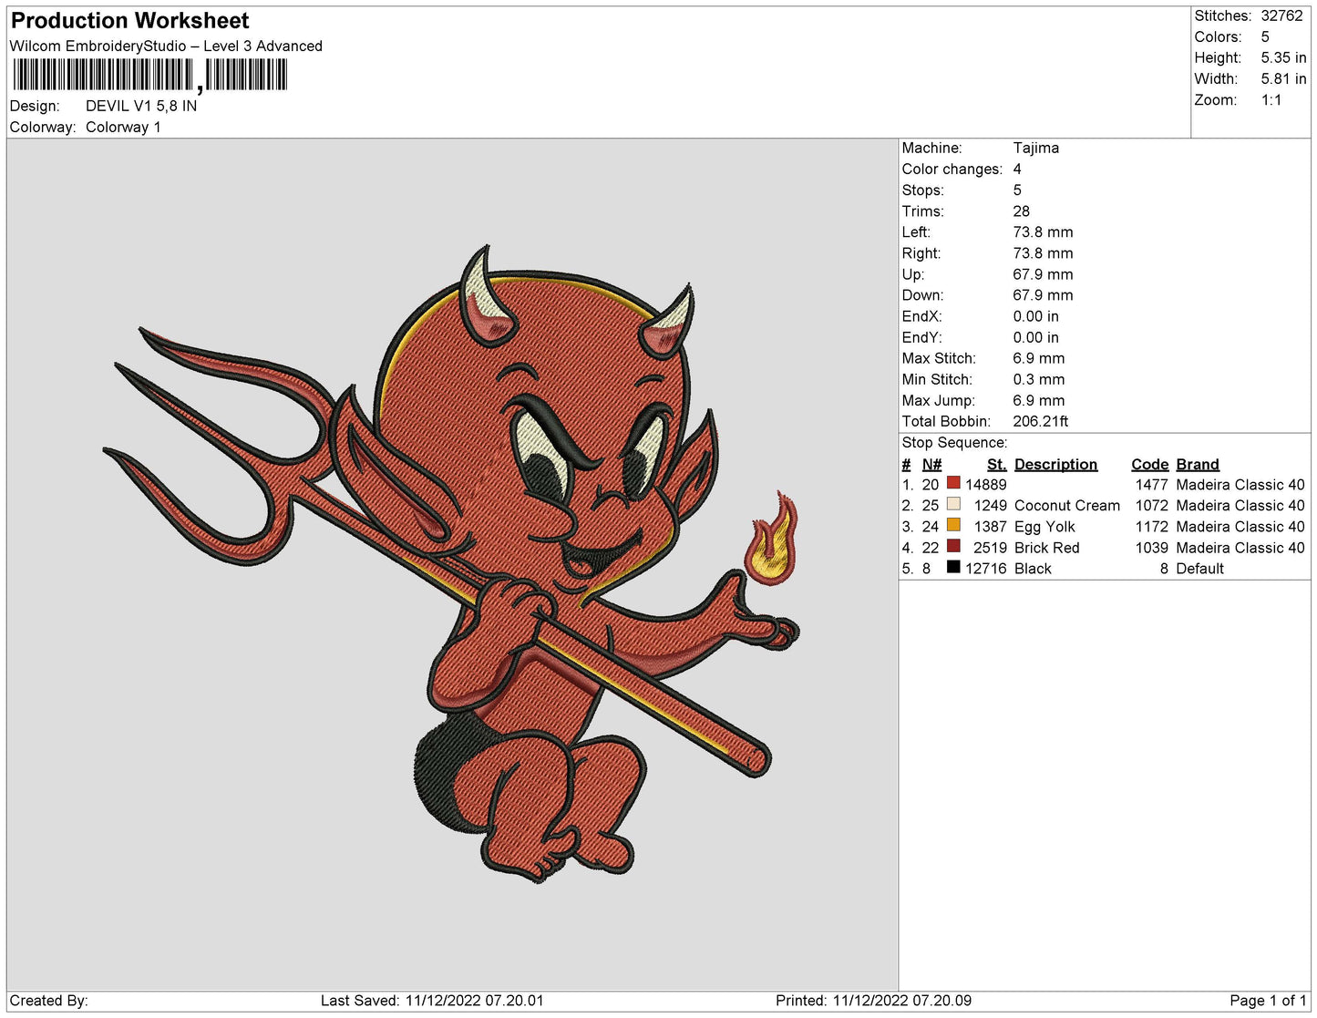Click the 'Description' column header
The width and height of the screenshot is (1317, 1018).
point(1055,464)
